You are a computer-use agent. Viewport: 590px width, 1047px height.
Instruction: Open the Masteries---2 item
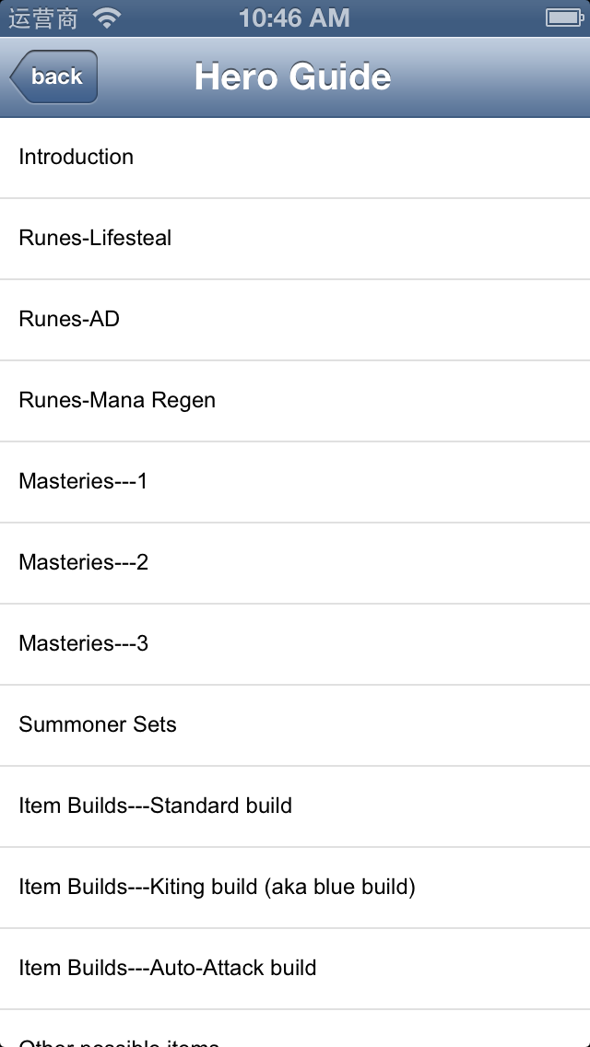tap(295, 563)
